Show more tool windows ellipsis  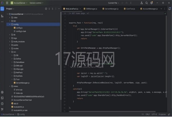click(x=2, y=22)
